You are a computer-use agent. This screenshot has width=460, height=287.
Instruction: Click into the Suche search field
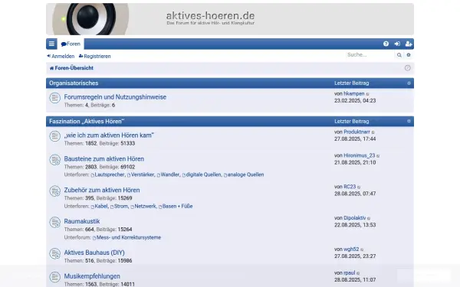point(370,55)
